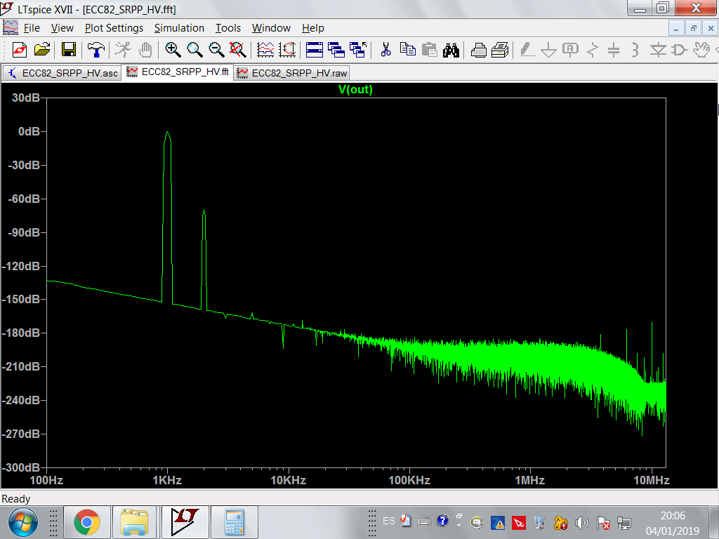
Task: Open a file with the folder icon
Action: 41,50
